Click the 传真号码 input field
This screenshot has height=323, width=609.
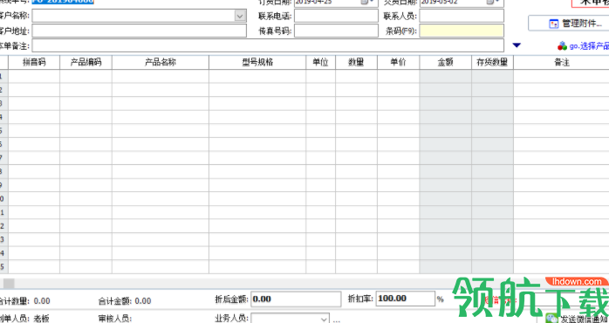point(336,31)
